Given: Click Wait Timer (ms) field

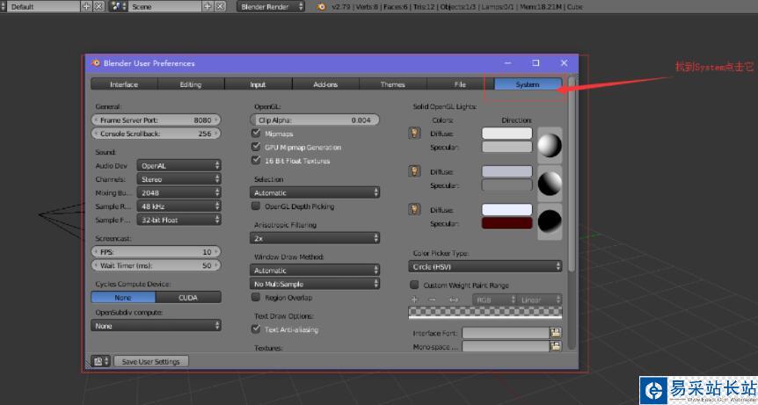Looking at the screenshot, I should (157, 265).
